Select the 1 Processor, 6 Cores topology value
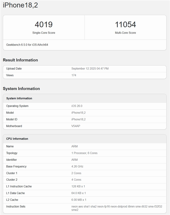The image size is (170, 215). [x=84, y=153]
